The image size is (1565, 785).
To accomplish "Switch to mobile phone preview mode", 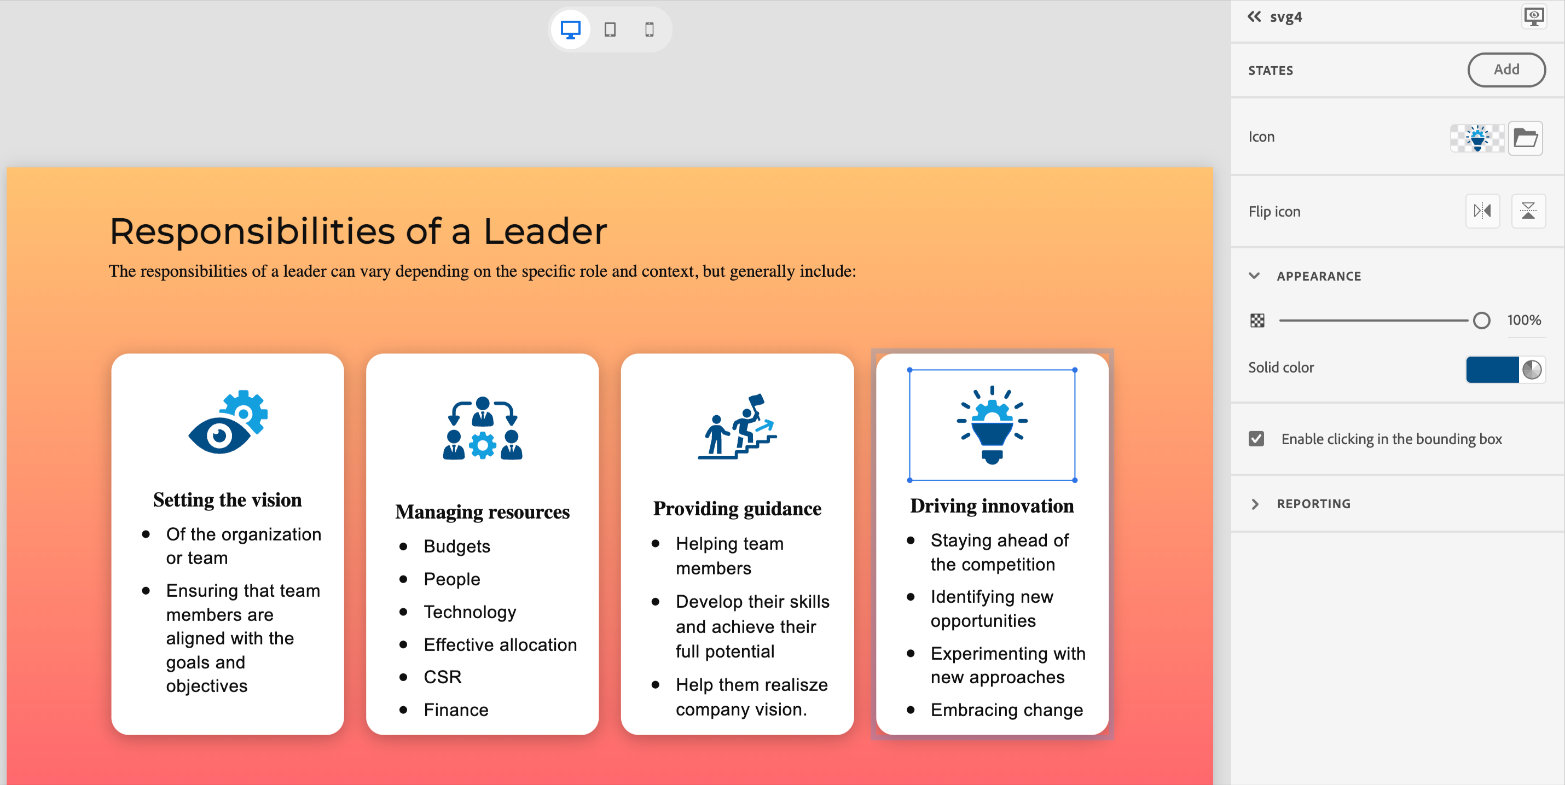I will tap(649, 30).
